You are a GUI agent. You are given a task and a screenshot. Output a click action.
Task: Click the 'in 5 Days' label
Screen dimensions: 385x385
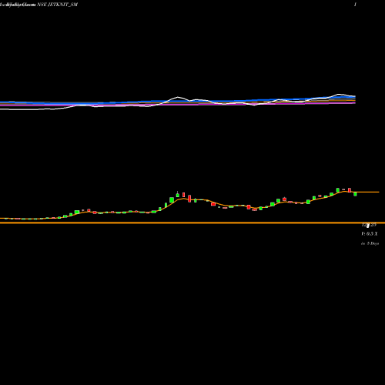pos(370,243)
